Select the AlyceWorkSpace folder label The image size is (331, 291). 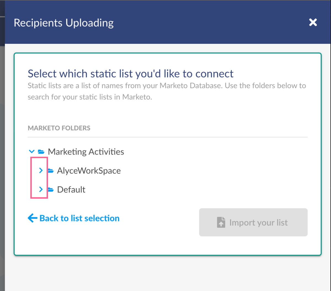(x=89, y=171)
